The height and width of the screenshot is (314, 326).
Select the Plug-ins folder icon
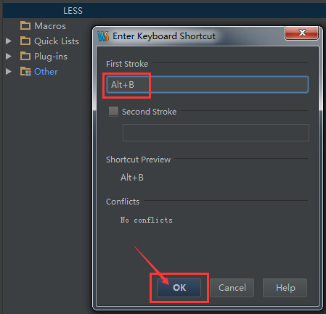[x=25, y=56]
